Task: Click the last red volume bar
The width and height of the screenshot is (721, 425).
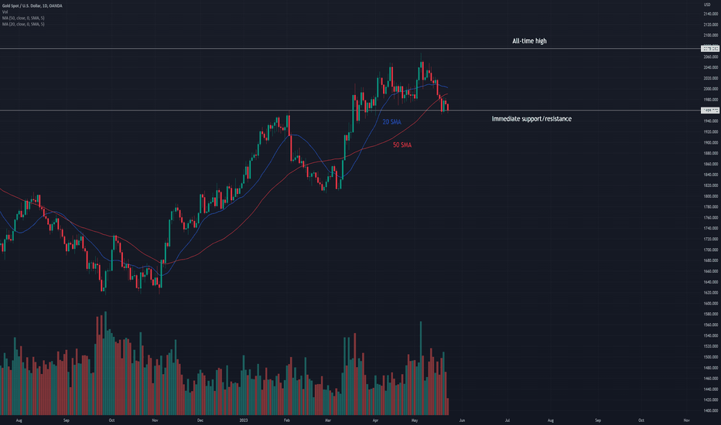Action: point(447,406)
